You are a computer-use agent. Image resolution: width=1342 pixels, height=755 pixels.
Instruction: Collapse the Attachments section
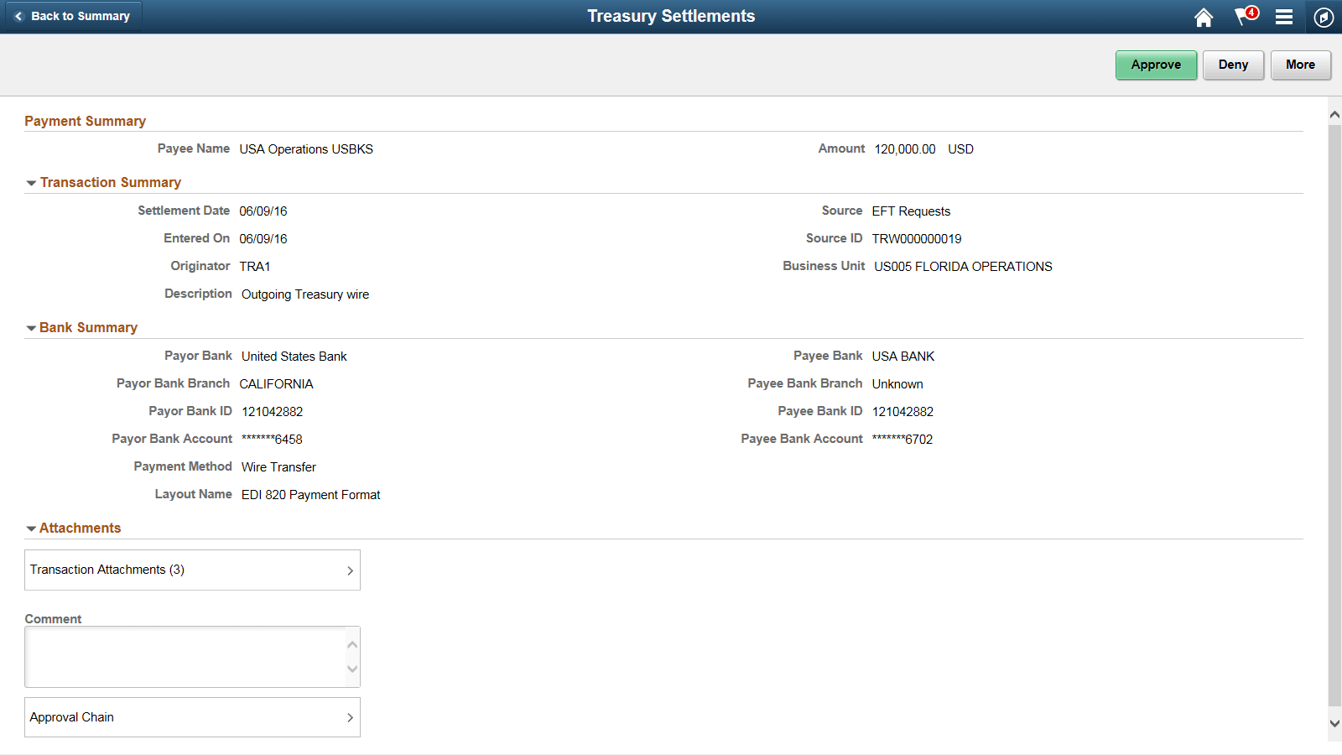click(x=31, y=528)
